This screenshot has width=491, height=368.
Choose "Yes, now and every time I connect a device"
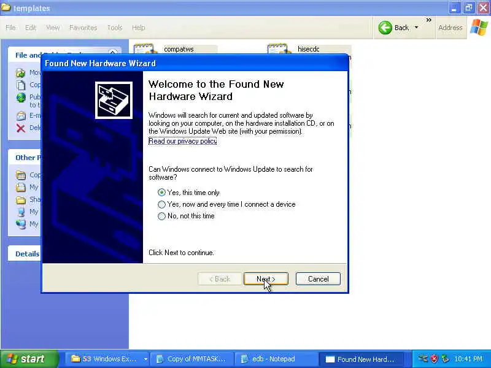[x=226, y=204]
